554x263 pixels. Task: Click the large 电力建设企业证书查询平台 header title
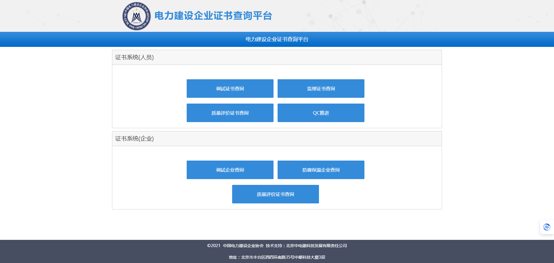tap(213, 16)
